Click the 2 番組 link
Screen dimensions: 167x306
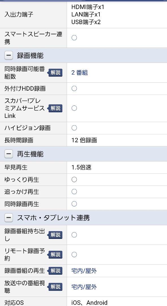point(80,73)
